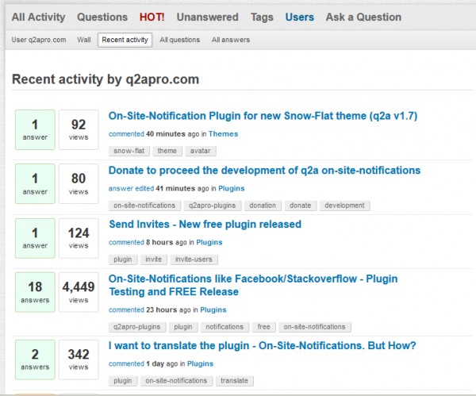
Task: Show Unanswered questions
Action: (209, 17)
